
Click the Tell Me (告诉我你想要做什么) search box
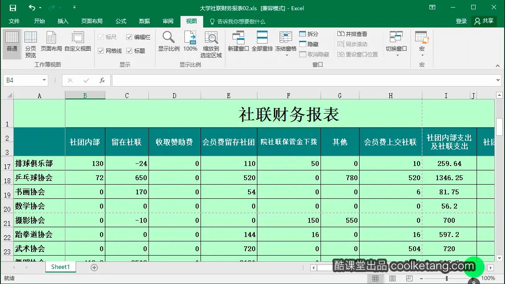point(238,22)
